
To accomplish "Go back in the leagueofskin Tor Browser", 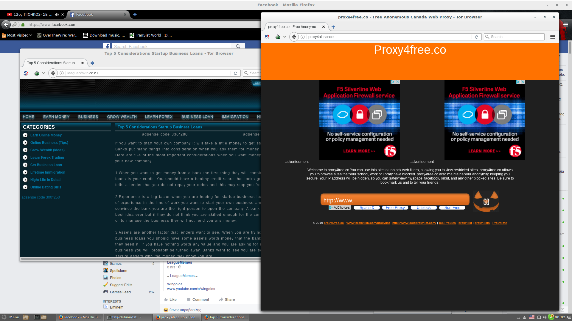I will [53, 73].
